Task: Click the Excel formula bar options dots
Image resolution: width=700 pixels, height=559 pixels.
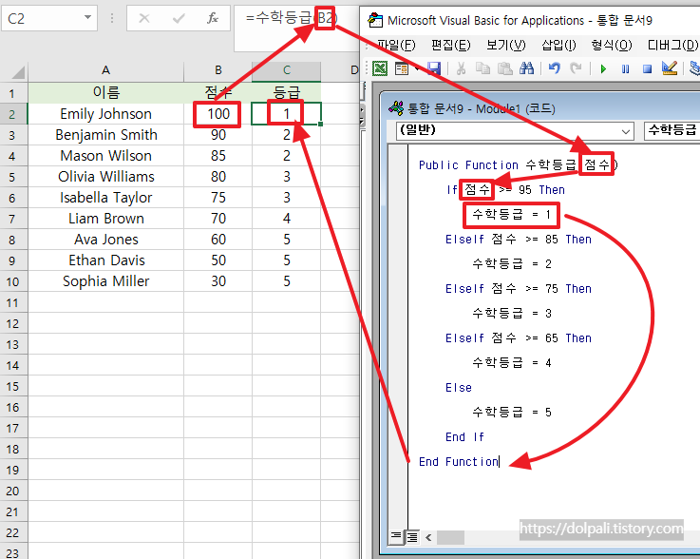Action: (112, 18)
